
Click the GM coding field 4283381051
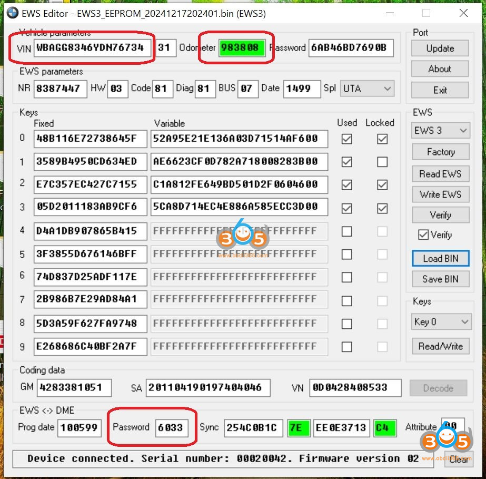[74, 388]
